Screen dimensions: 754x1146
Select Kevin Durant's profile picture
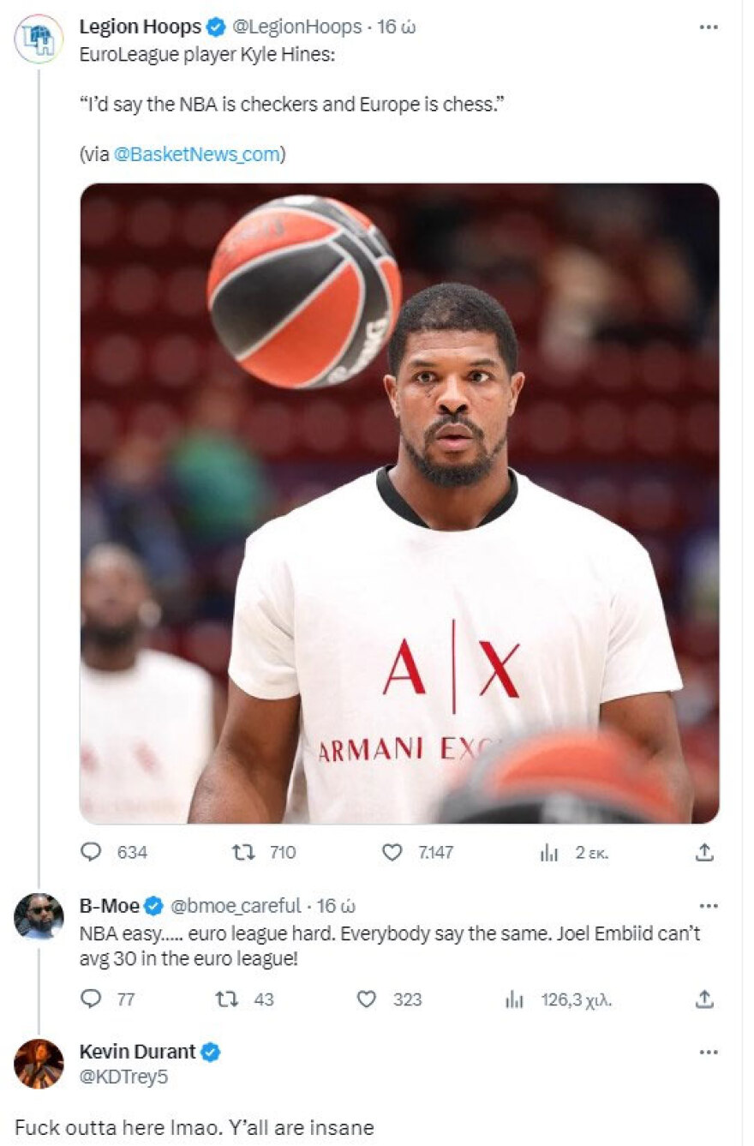point(38,1063)
